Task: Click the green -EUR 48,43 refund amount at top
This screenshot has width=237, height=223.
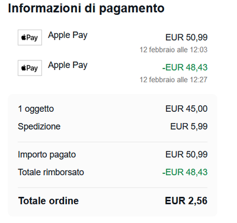Action: [185, 67]
